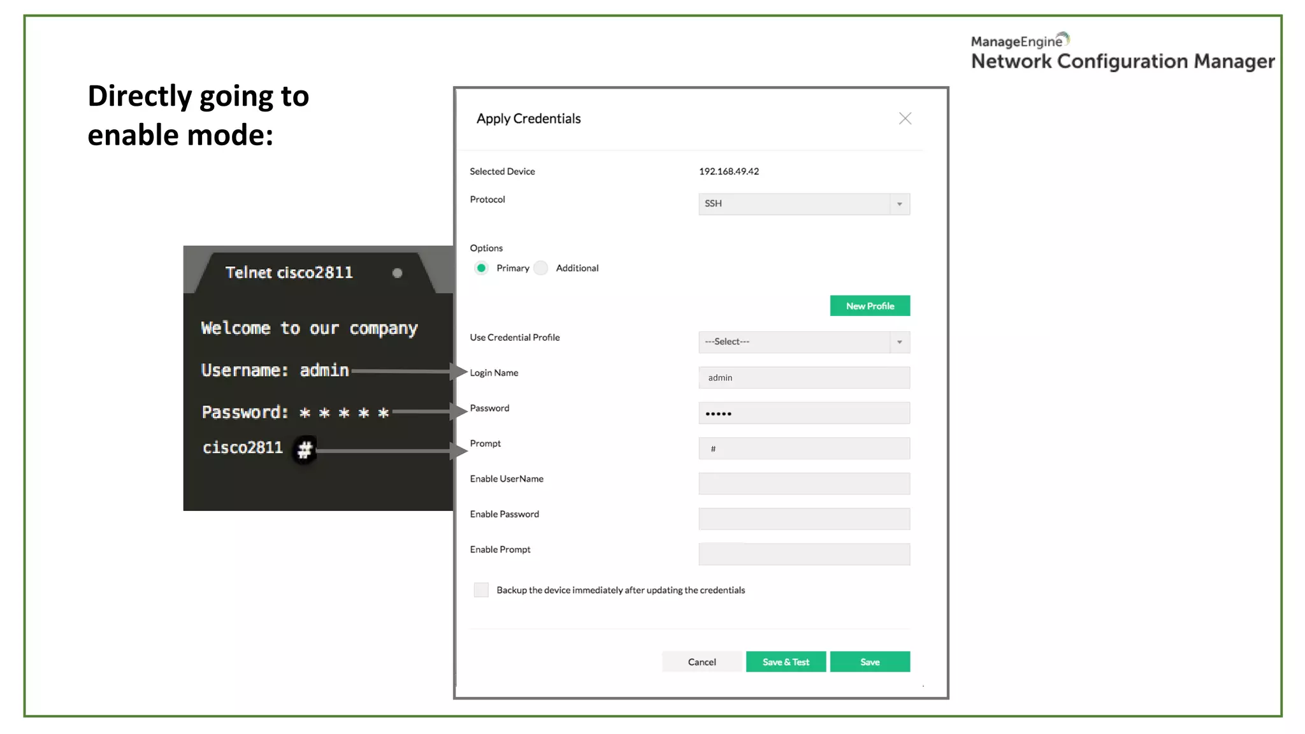
Task: Select the Additional radio option
Action: tap(541, 268)
